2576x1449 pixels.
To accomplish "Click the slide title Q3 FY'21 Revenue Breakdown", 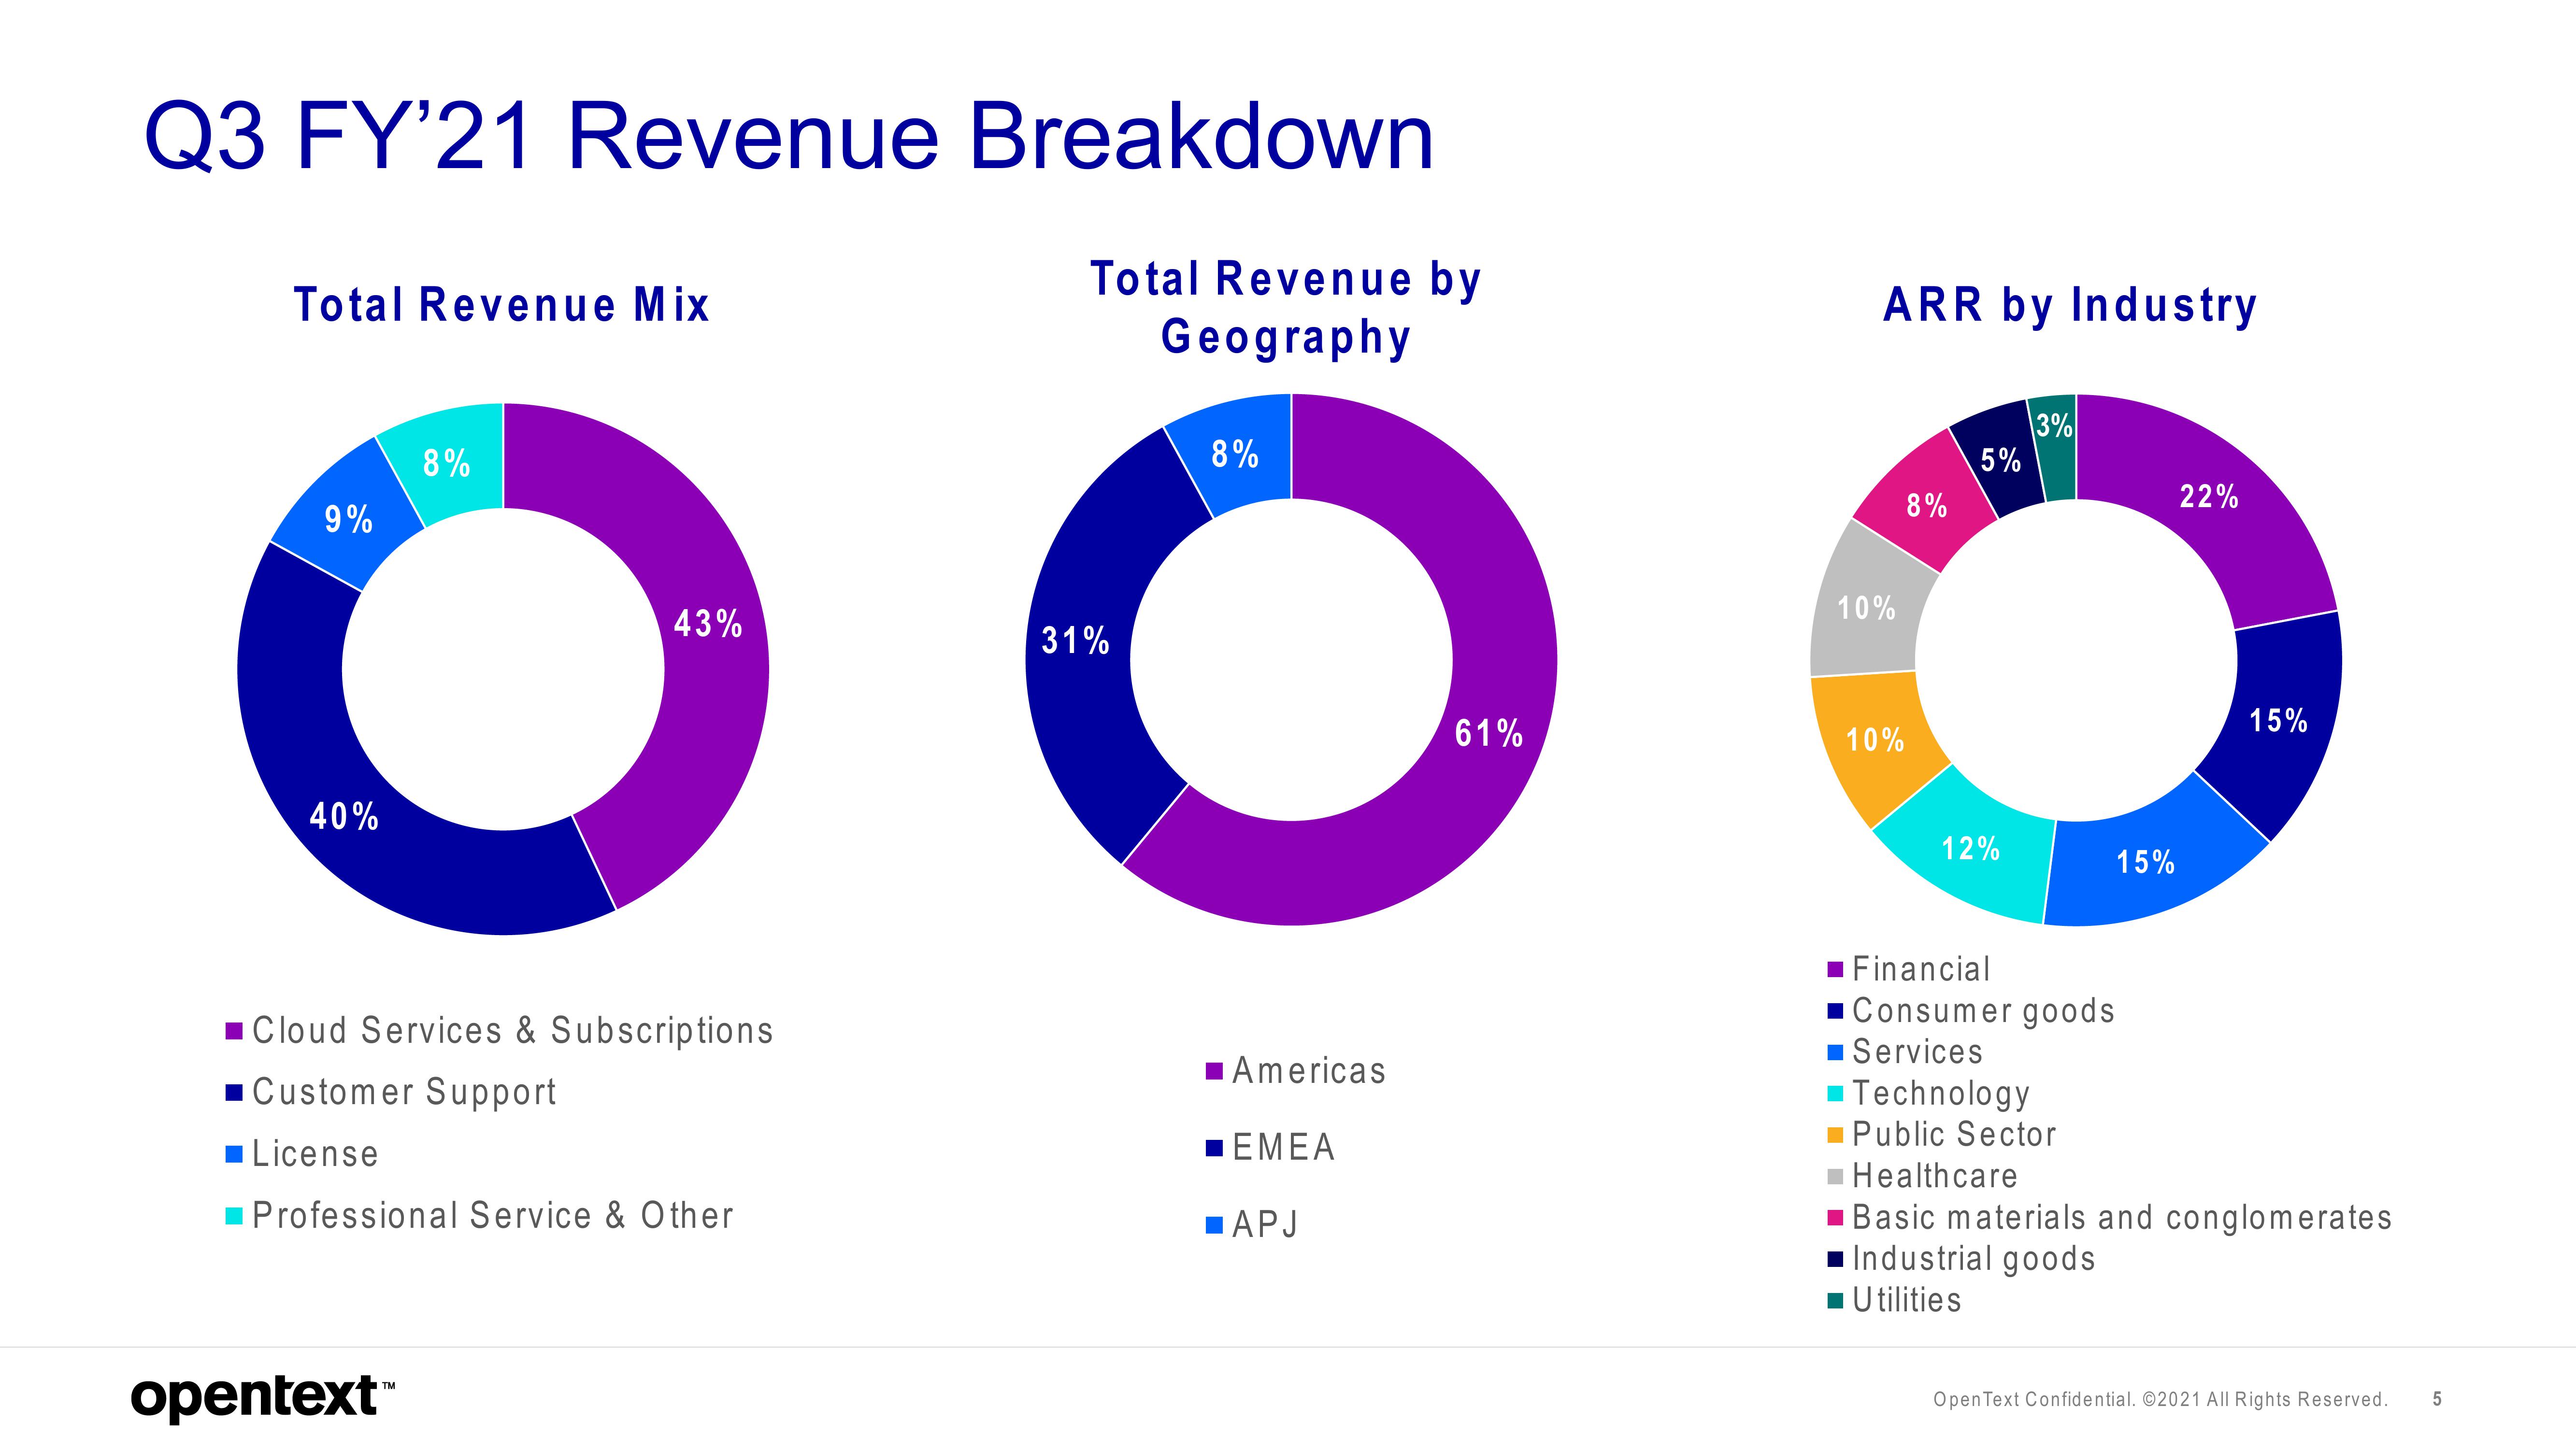I will (x=789, y=137).
